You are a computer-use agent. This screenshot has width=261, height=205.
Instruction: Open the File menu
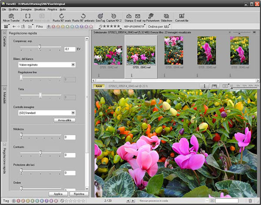coord(4,9)
